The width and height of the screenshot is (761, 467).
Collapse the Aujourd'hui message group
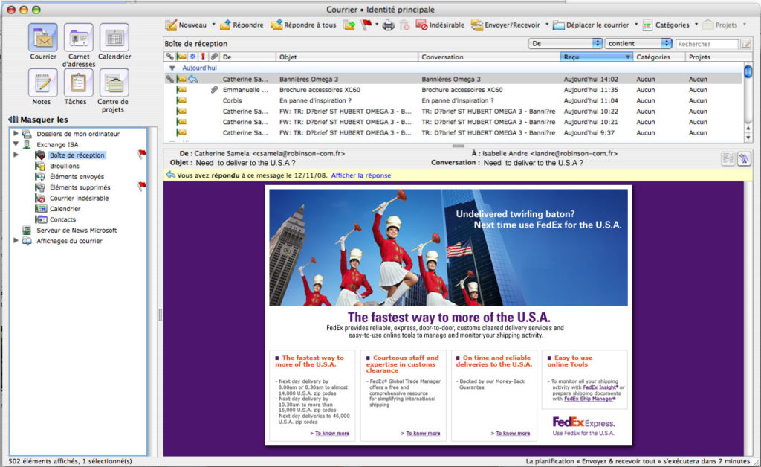[172, 68]
